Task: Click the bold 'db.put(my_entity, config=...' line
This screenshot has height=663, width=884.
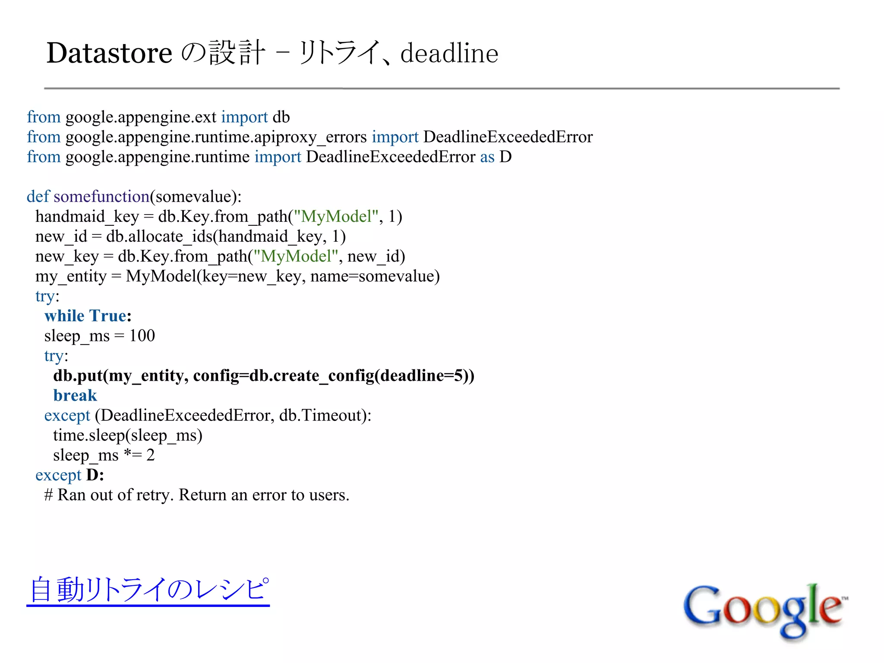Action: (264, 376)
